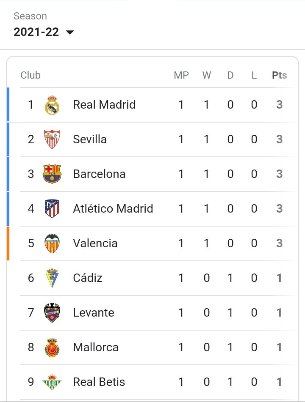
Task: Click the Club column header
Action: pos(30,75)
